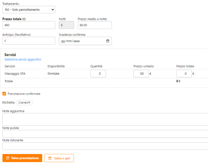The width and height of the screenshot is (208, 164).
Task: Select the Prezzo unitario field for Massaggio SPA
Action: click(x=141, y=74)
